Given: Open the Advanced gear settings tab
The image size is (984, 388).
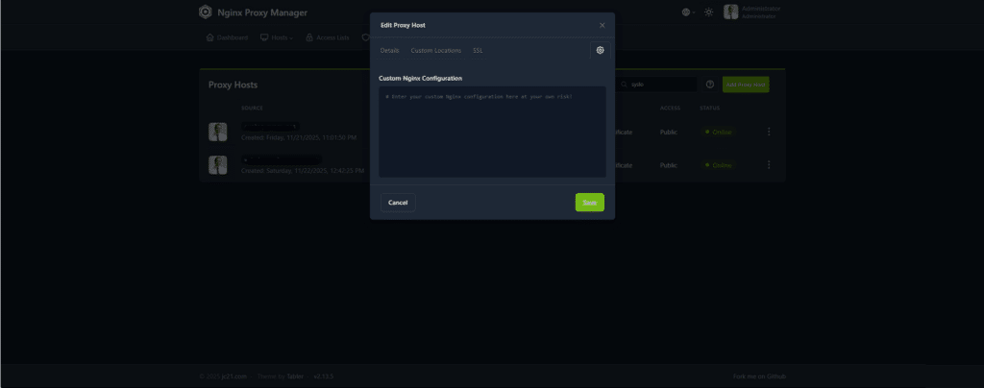Looking at the screenshot, I should click(x=600, y=50).
